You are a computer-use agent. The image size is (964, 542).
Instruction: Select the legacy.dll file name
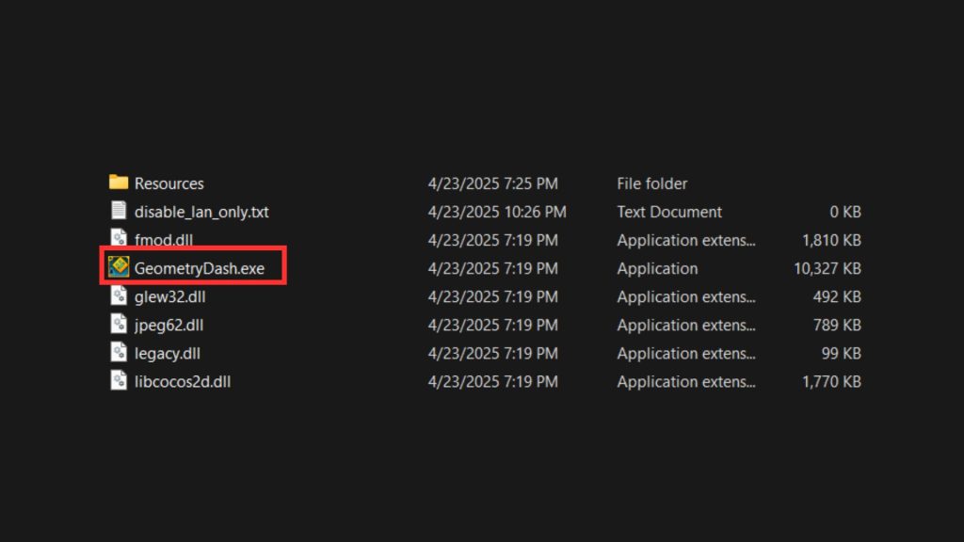click(167, 353)
